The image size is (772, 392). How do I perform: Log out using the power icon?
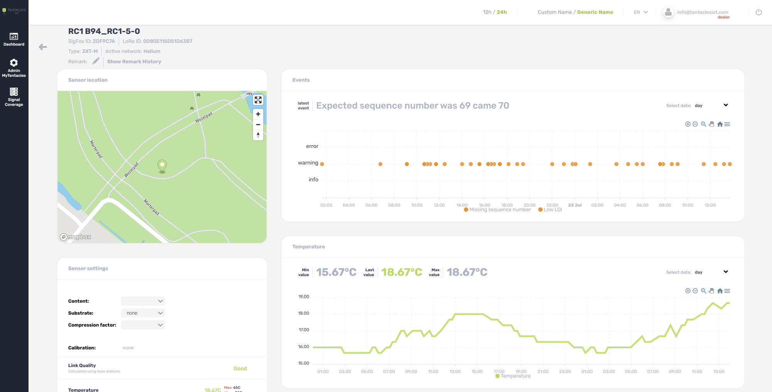click(x=758, y=12)
